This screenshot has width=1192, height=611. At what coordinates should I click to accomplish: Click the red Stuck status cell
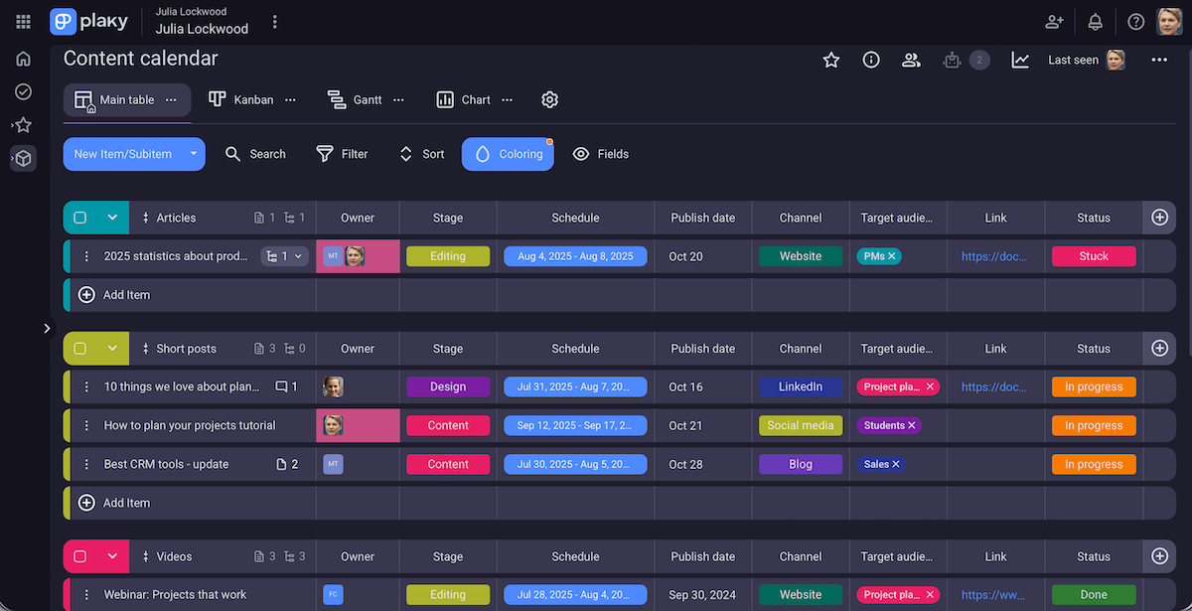pyautogui.click(x=1093, y=255)
